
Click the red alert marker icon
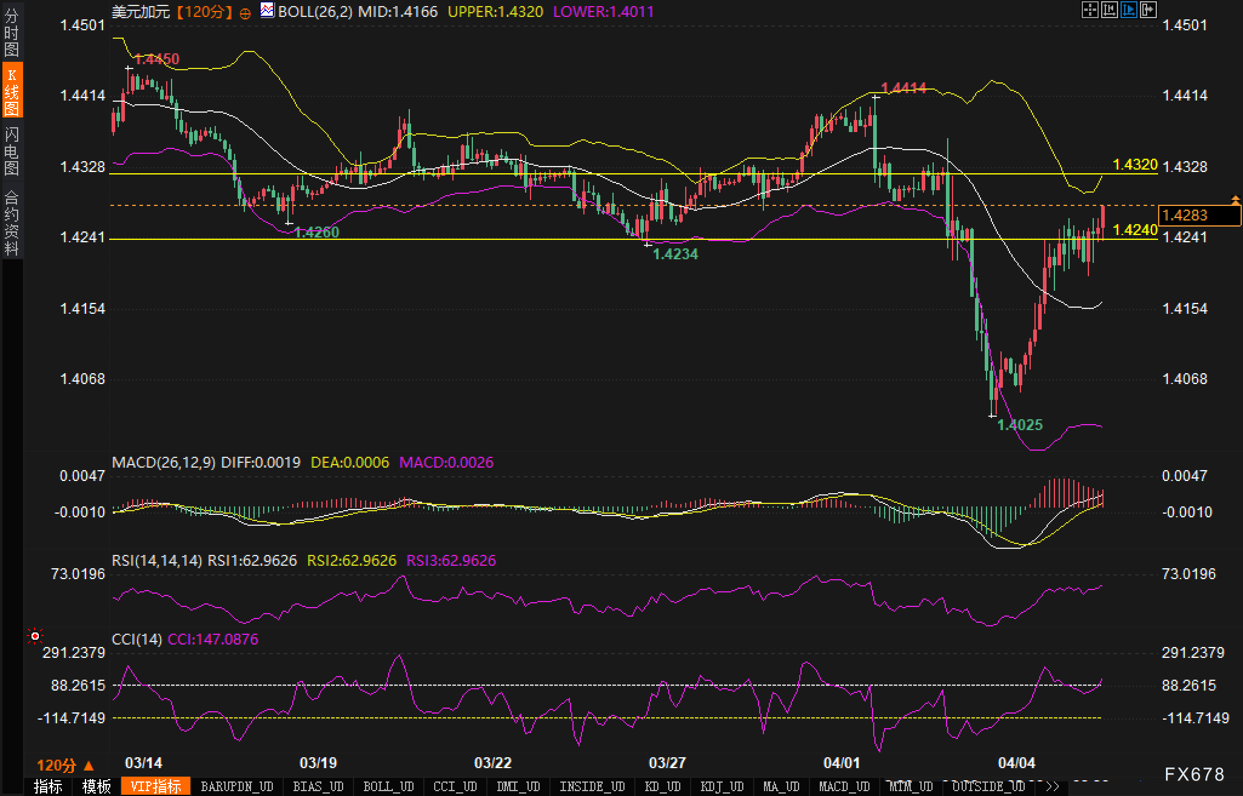click(x=35, y=636)
